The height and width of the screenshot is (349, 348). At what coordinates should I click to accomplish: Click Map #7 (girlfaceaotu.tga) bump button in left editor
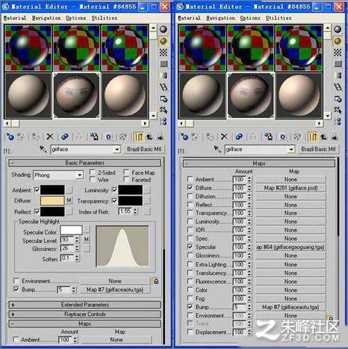point(115,289)
